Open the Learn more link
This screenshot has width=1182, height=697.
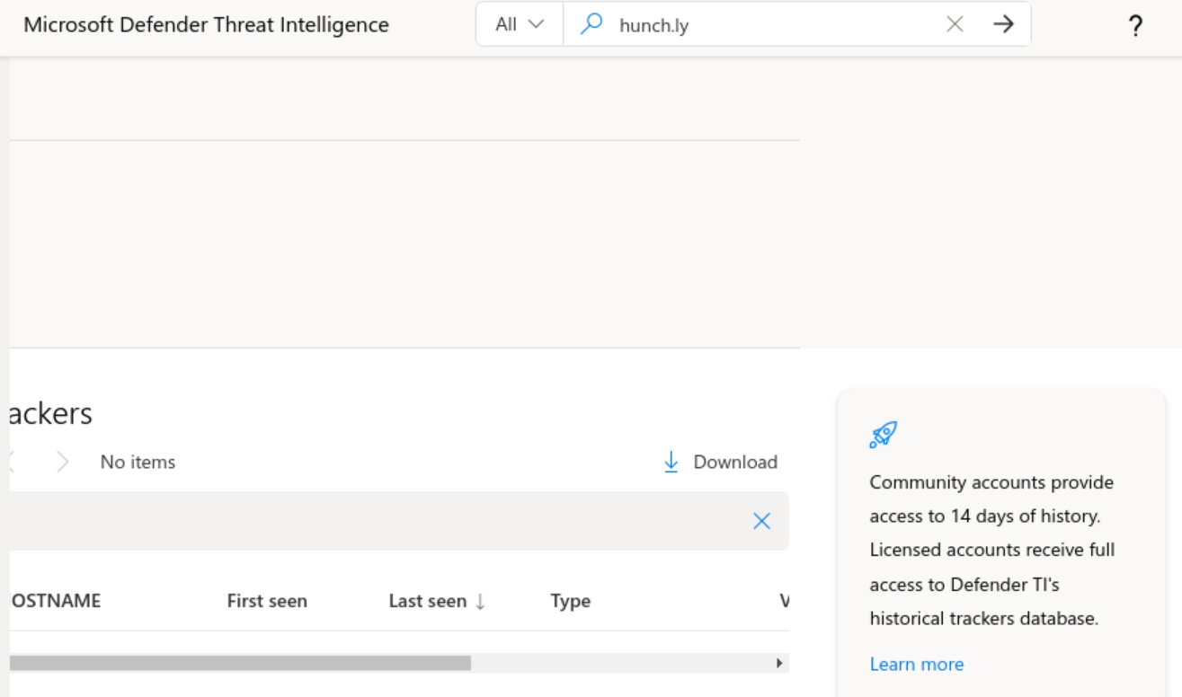pos(917,664)
